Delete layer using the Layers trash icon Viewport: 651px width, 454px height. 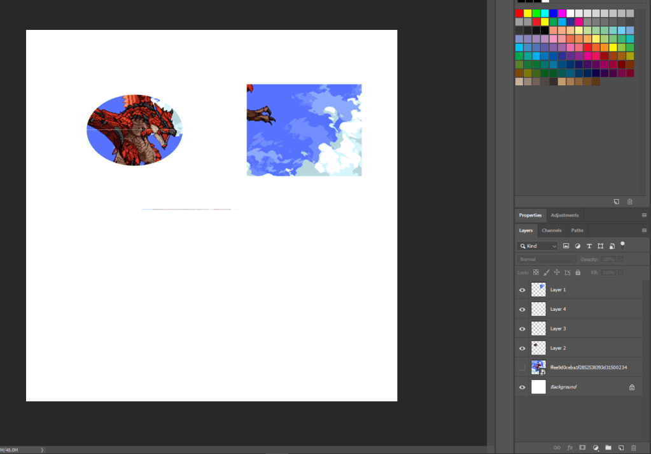click(x=633, y=448)
